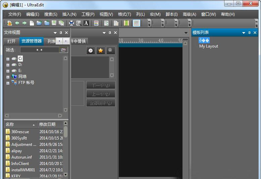This screenshot has width=261, height=179.
Task: Open the 宏(M) menu
Action: tap(155, 14)
